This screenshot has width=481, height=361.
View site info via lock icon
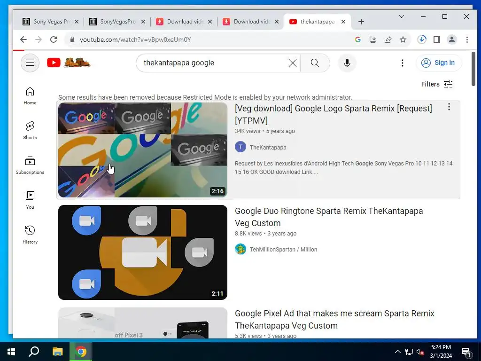click(x=72, y=39)
